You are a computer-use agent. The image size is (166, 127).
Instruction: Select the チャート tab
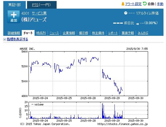[28, 33]
